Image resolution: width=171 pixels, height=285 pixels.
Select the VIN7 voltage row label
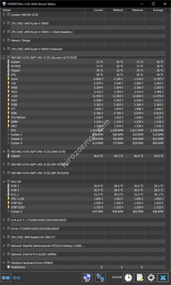(x=14, y=126)
